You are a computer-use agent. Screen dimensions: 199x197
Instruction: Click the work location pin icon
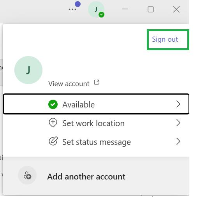pos(53,123)
